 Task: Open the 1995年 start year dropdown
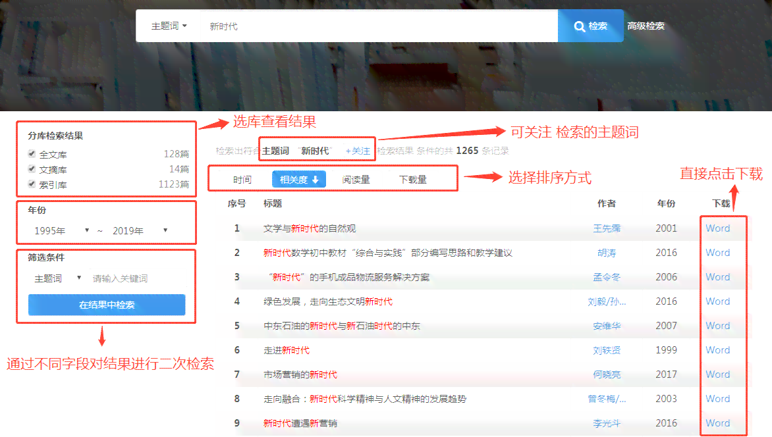61,230
